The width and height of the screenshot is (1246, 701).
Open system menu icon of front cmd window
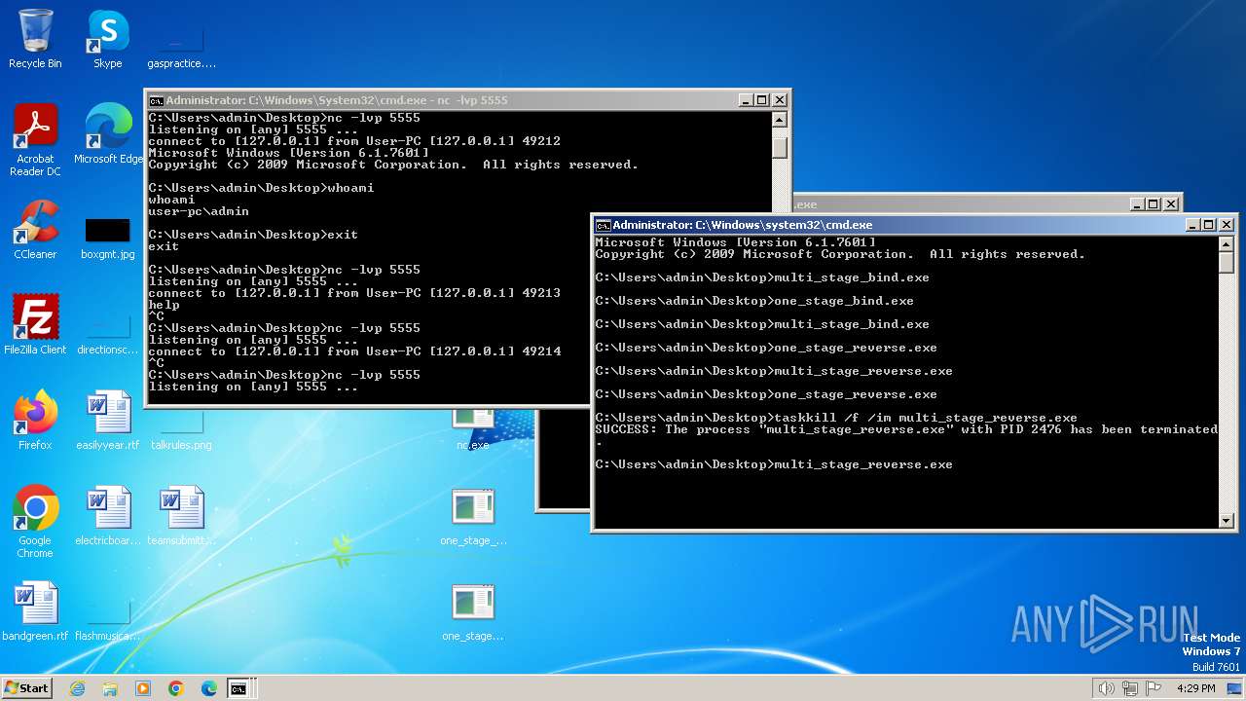click(x=603, y=225)
